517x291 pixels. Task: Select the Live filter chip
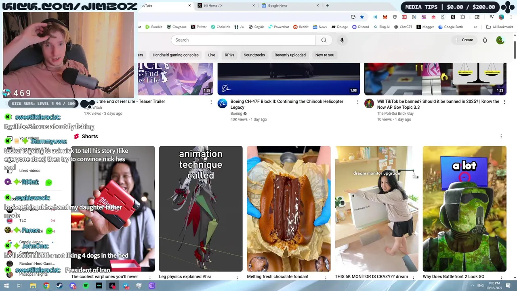212,55
